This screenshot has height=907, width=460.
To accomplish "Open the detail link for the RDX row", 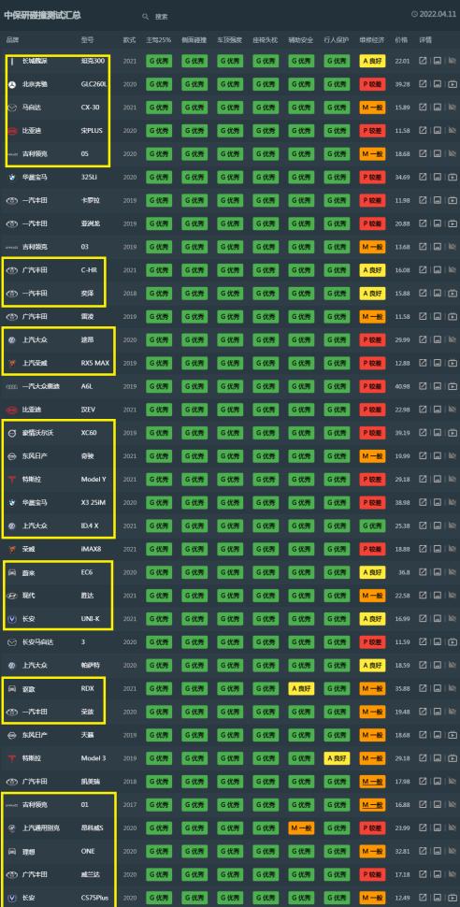I will click(423, 688).
